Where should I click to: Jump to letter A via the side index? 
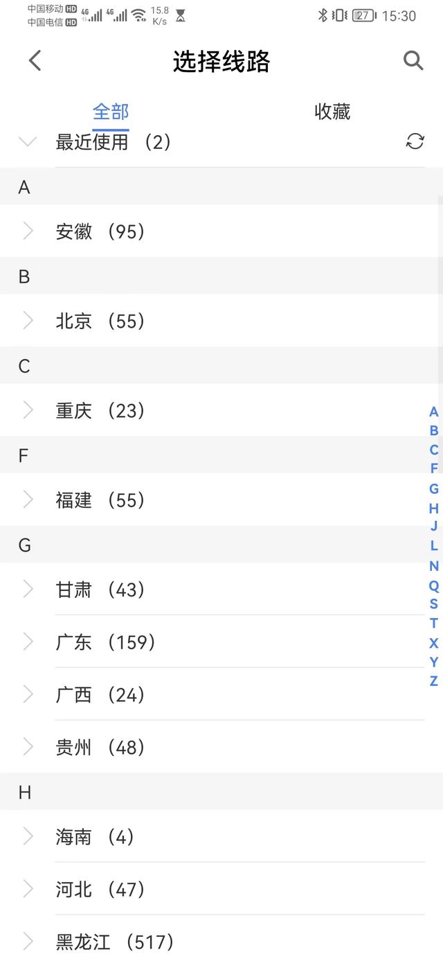coord(432,410)
